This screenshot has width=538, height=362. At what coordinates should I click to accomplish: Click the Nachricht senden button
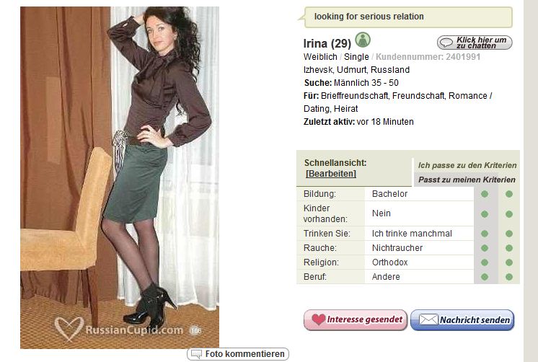(462, 319)
